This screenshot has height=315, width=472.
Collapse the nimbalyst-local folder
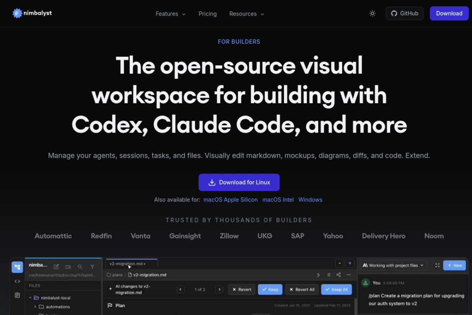point(30,298)
